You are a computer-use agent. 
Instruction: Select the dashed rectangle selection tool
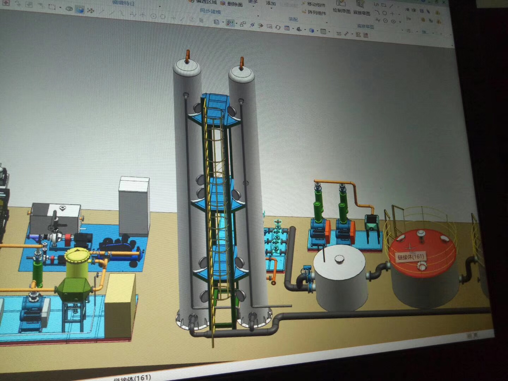52,7
